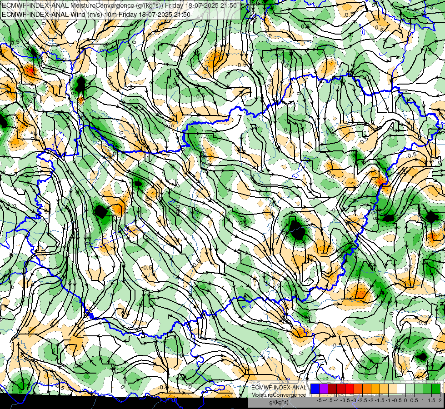Click the light orange swatch between -1.5 and -1

[384, 389]
